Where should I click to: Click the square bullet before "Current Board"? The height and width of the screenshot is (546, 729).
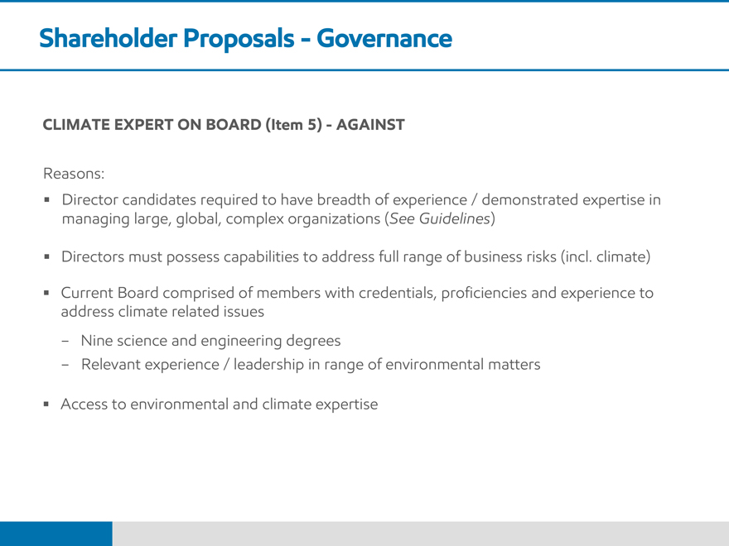coord(49,294)
